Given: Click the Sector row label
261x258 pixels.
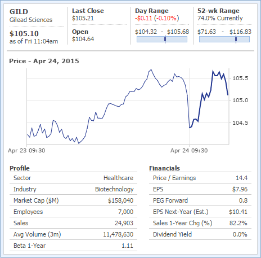Looking at the screenshot, I should pos(22,178).
